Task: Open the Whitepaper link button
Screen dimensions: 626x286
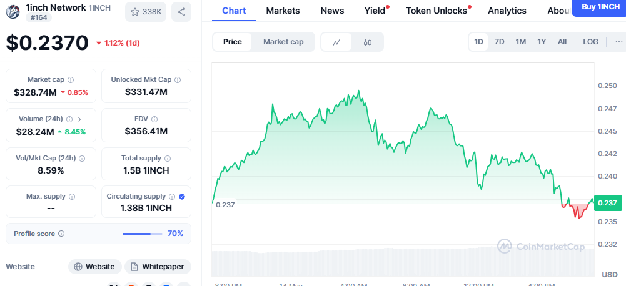Action: click(158, 267)
